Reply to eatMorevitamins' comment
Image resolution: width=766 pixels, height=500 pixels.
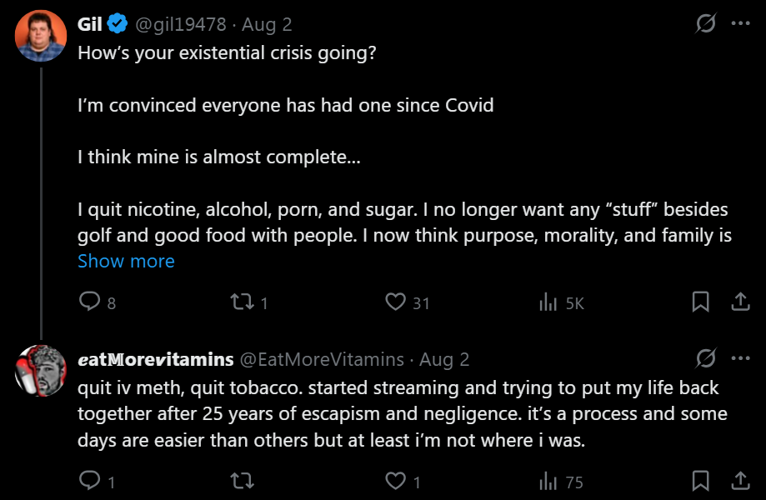click(x=89, y=481)
